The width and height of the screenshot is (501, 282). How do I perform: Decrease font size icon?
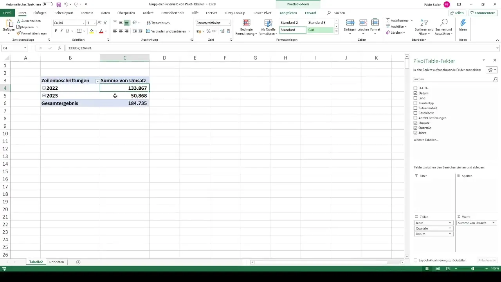(x=105, y=23)
